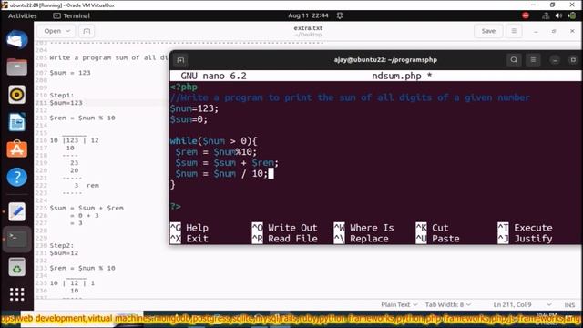Click ^T Execute in nano footer
583x328 pixels.
point(525,228)
